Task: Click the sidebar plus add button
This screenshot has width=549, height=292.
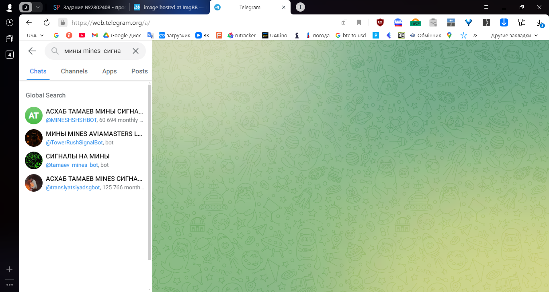Action: pos(10,269)
